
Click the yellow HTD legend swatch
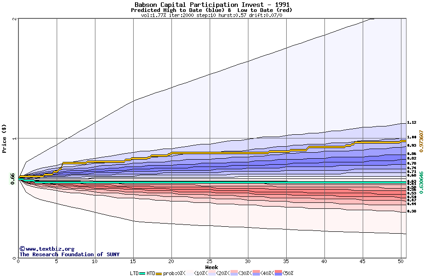(x=159, y=273)
